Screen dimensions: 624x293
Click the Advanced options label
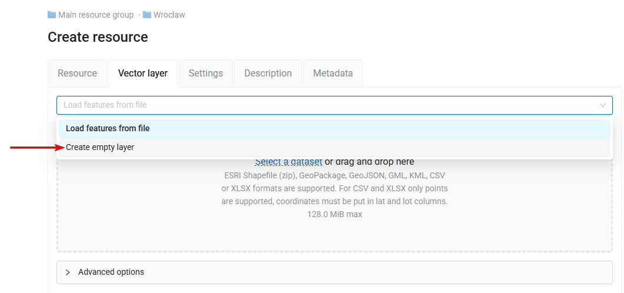coord(111,272)
